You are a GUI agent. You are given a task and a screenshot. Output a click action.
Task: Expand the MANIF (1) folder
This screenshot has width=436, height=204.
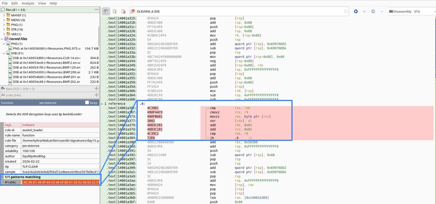coord(4,15)
